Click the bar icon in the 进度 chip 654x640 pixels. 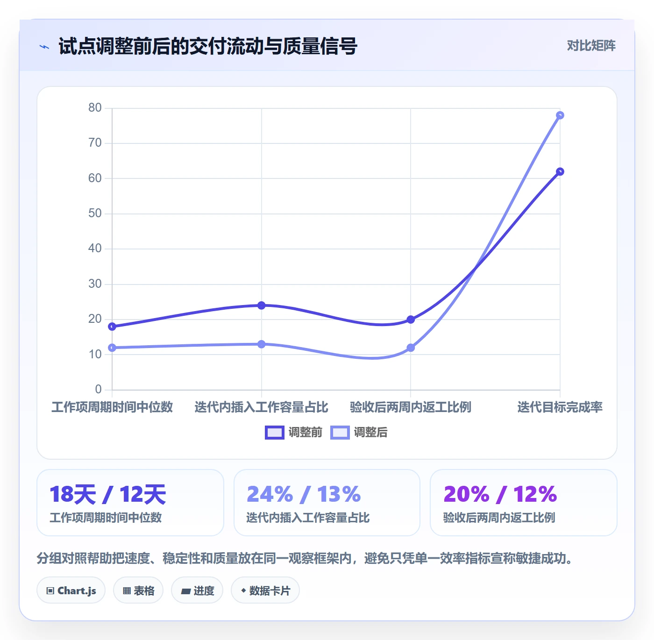(185, 591)
